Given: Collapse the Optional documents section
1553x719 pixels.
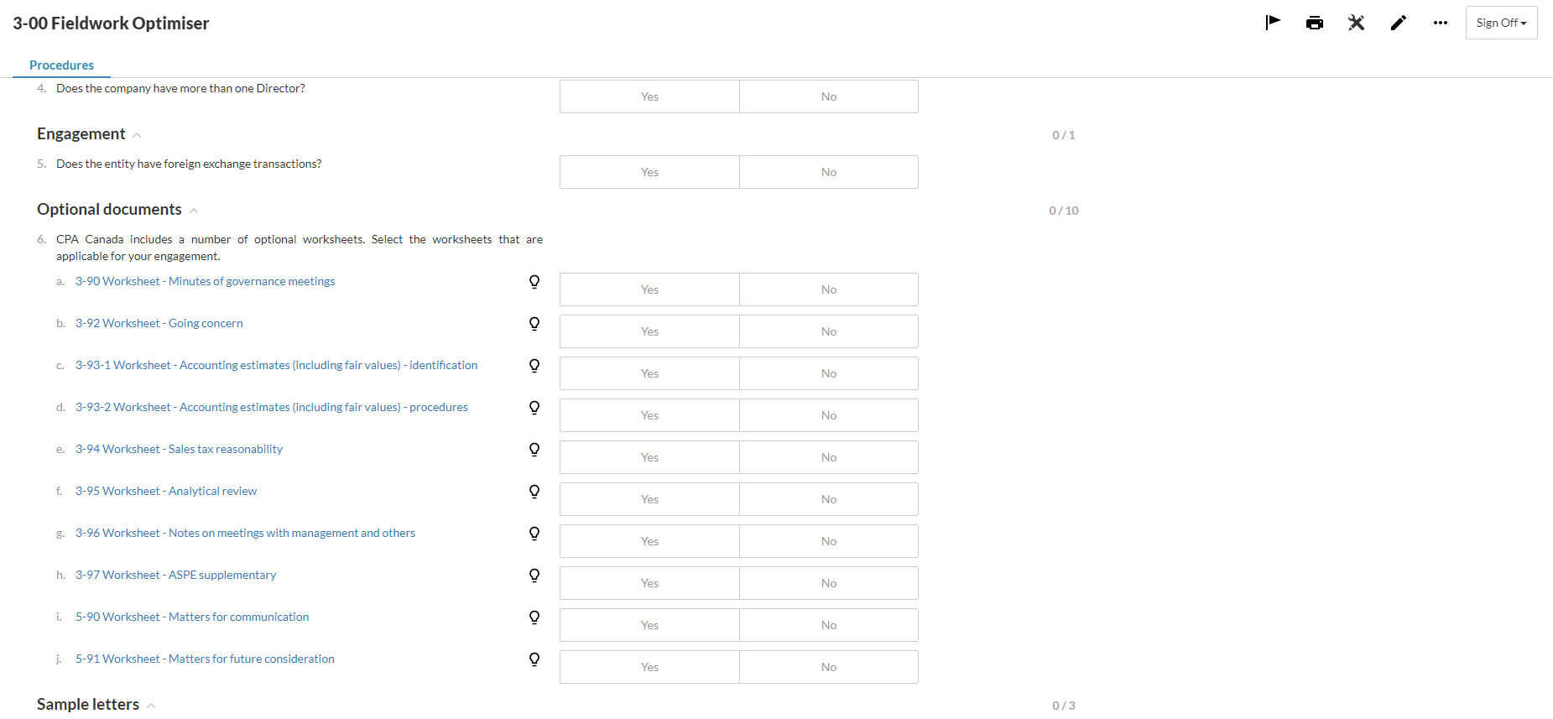Looking at the screenshot, I should [x=194, y=211].
